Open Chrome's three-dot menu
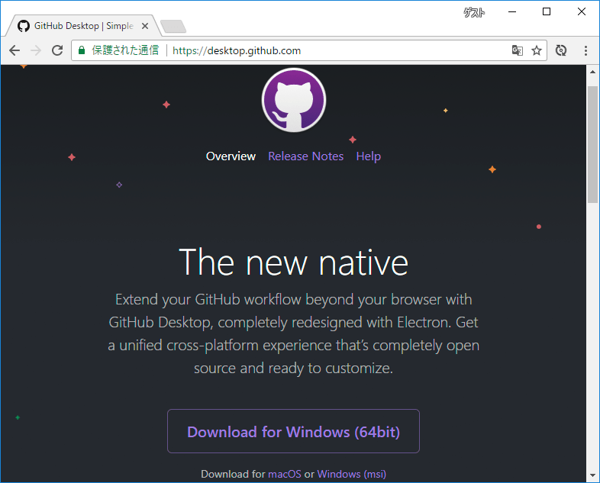Image resolution: width=600 pixels, height=483 pixels. (x=585, y=50)
